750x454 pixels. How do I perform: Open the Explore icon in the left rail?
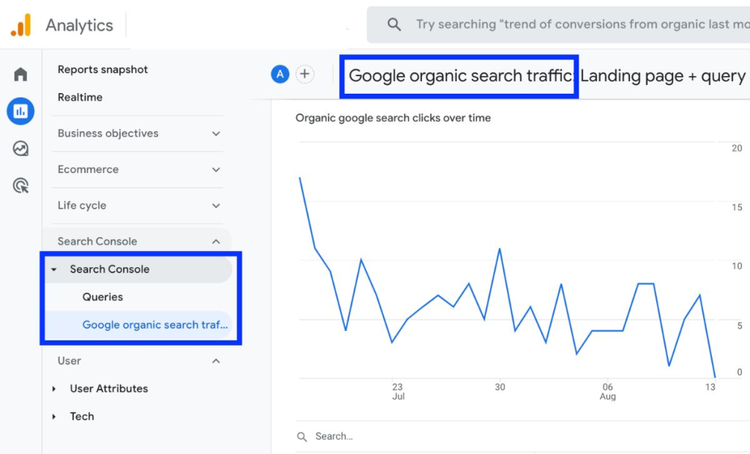pyautogui.click(x=20, y=148)
